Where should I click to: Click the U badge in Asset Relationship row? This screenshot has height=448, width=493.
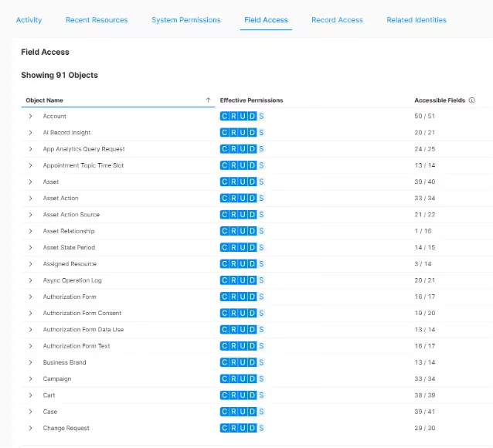tap(243, 231)
